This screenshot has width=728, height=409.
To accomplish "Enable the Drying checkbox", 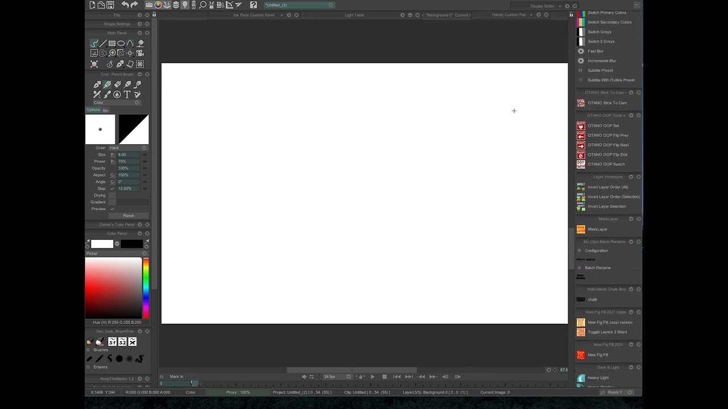I will click(113, 195).
